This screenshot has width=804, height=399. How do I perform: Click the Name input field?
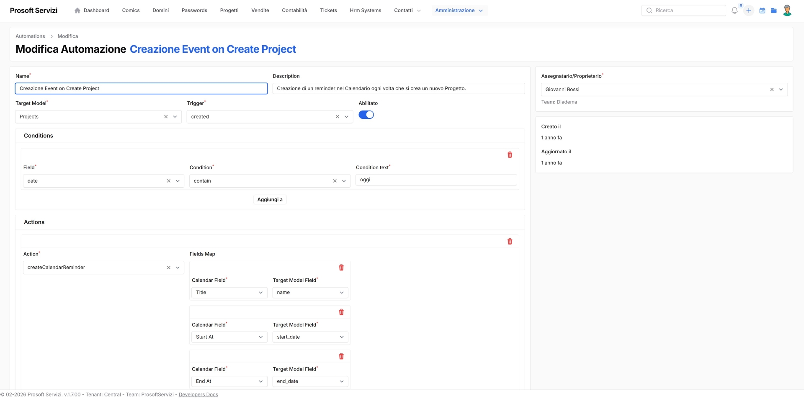click(x=141, y=88)
